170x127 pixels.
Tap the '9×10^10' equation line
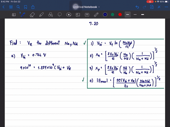[46, 67]
